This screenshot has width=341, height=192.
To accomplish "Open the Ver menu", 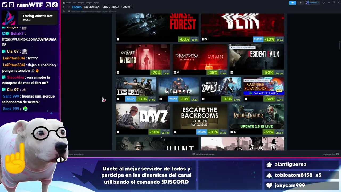I will [74, 3].
